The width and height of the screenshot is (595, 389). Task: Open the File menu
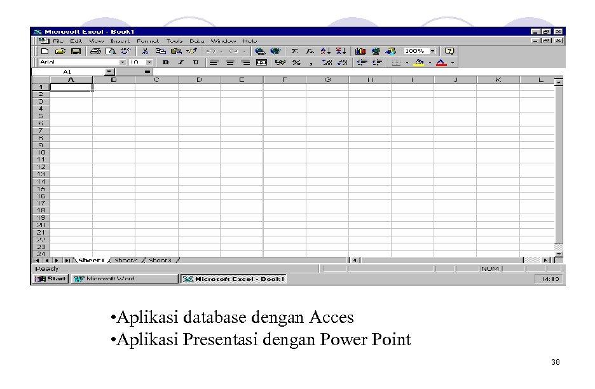58,41
